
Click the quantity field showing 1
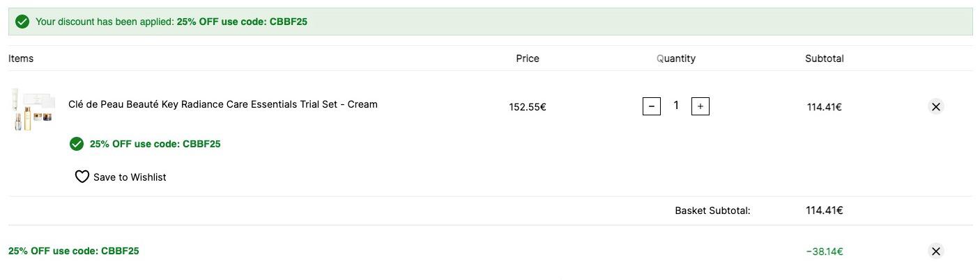[x=676, y=106]
